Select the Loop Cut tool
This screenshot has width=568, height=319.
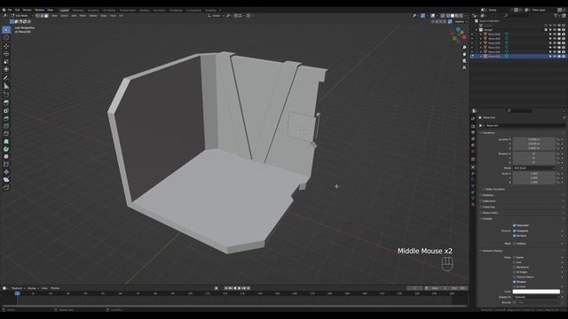(x=6, y=126)
